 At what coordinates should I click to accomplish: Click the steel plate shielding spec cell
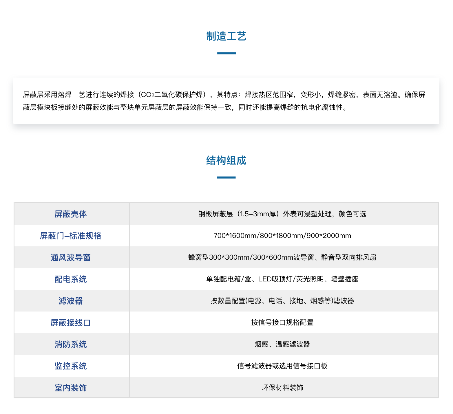(x=282, y=214)
